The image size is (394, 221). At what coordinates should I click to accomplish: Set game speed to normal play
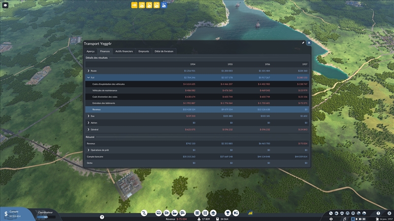coord(357,219)
